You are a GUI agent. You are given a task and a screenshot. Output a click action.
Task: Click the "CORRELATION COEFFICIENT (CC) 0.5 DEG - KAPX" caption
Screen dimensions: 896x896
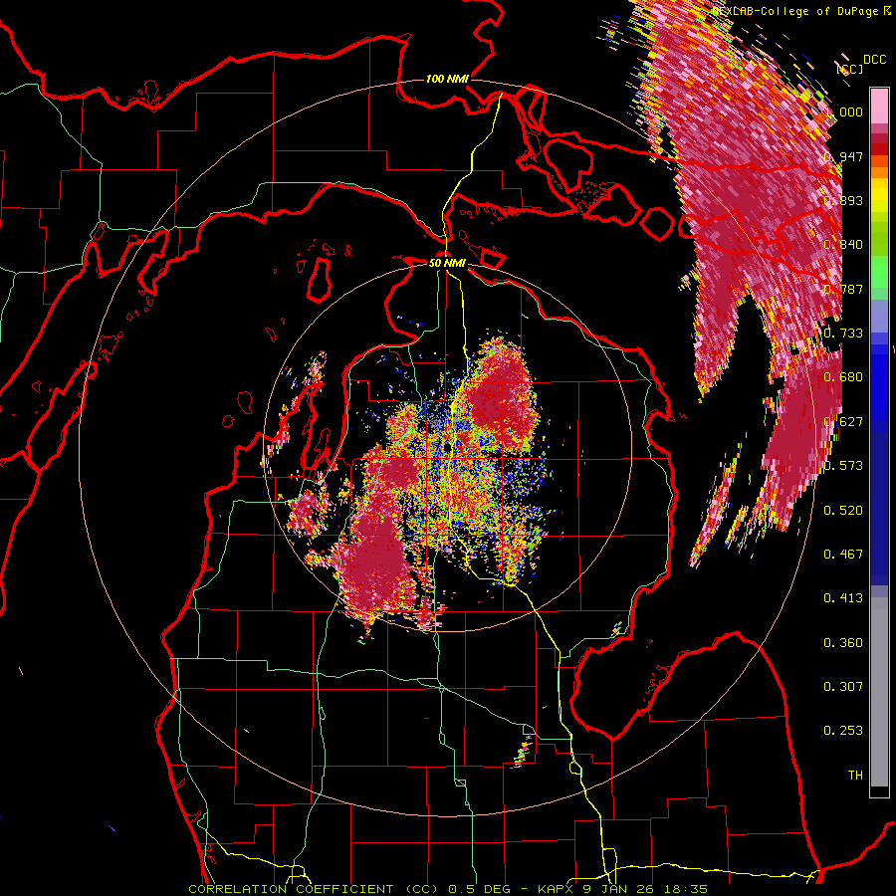click(380, 889)
